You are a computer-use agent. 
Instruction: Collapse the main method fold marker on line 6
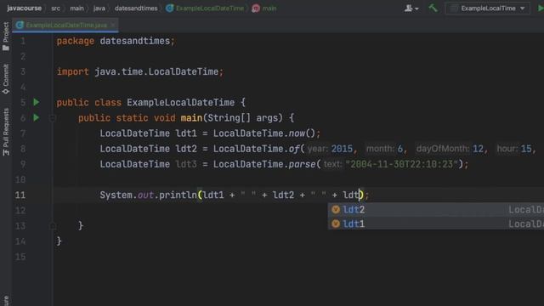point(53,118)
